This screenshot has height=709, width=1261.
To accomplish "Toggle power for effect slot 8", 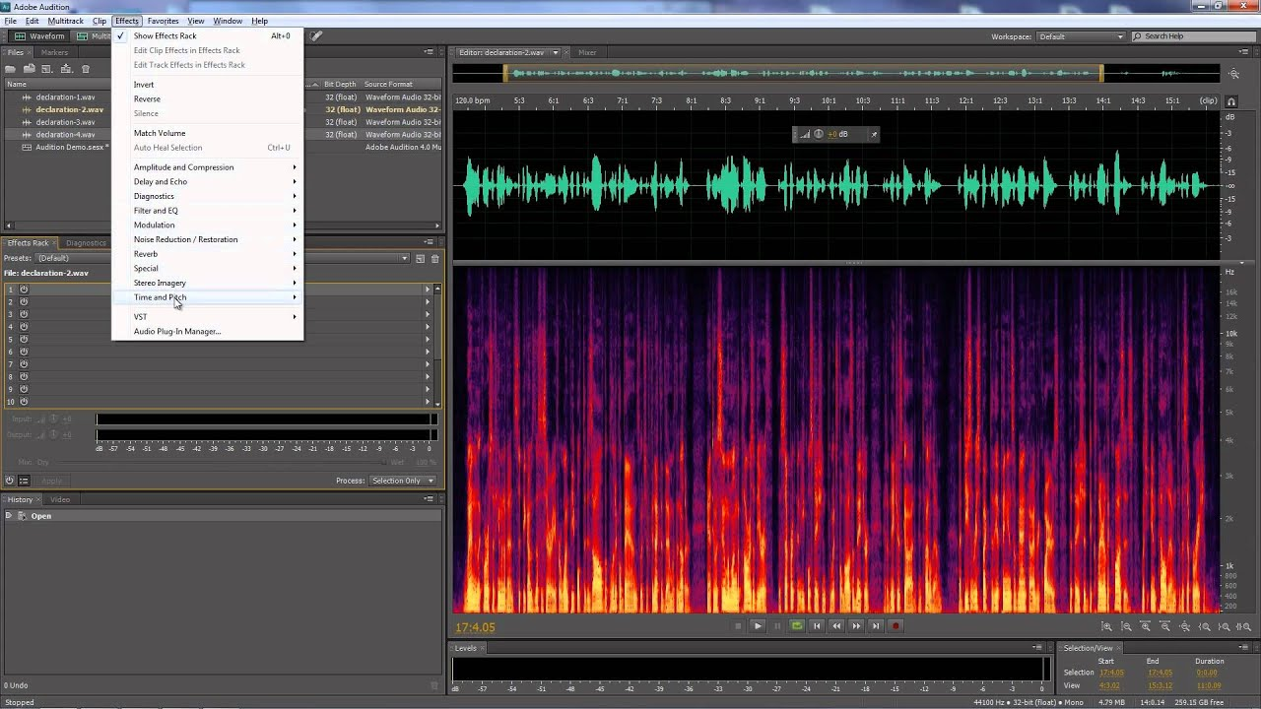I will pos(24,376).
